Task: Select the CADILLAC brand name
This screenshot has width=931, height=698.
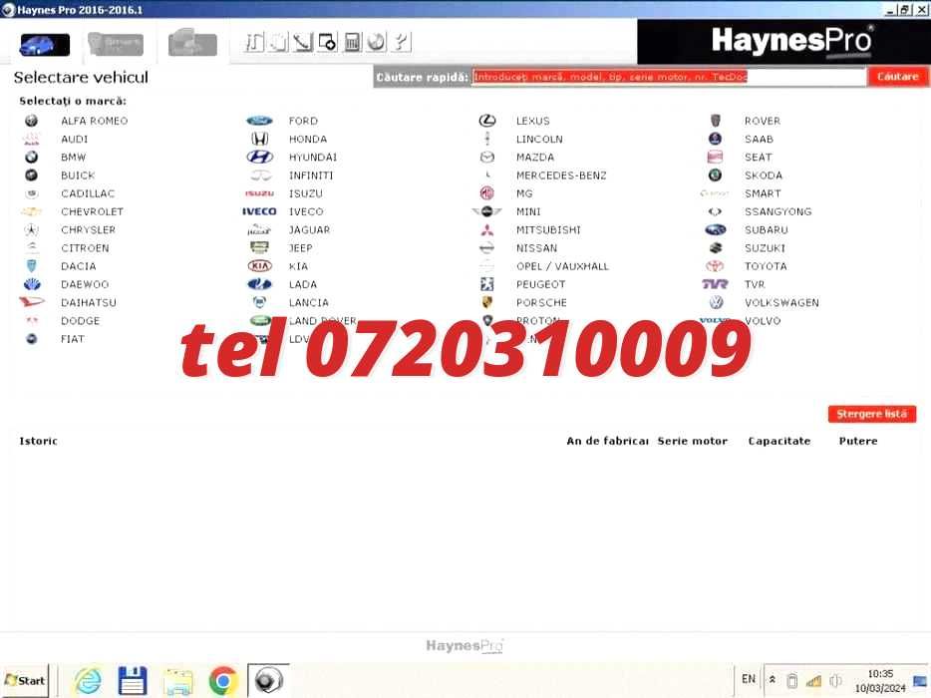Action: [88, 193]
